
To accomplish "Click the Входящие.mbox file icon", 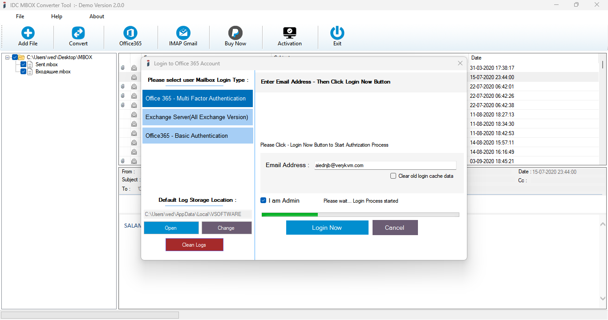I will click(31, 72).
